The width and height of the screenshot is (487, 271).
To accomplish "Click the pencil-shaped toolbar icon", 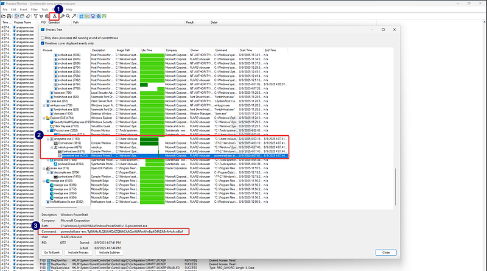I will 62,16.
